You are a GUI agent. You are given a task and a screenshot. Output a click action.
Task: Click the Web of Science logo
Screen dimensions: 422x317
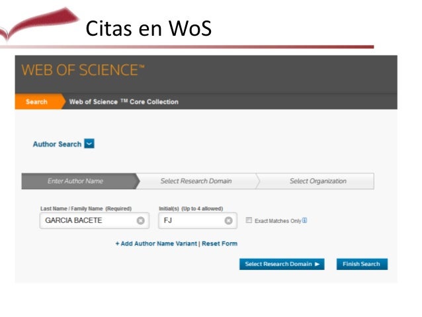(83, 70)
